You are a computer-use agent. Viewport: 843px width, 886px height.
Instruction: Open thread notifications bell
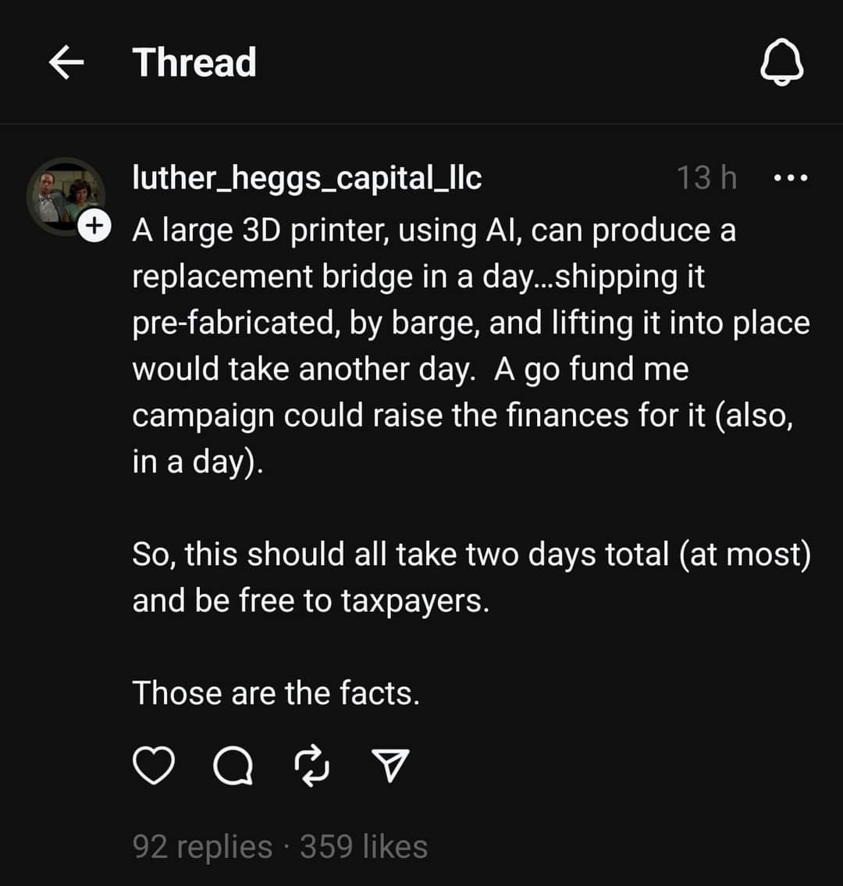tap(781, 63)
